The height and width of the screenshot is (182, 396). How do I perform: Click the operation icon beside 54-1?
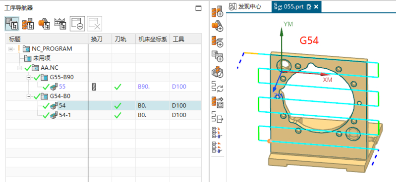pos(54,115)
